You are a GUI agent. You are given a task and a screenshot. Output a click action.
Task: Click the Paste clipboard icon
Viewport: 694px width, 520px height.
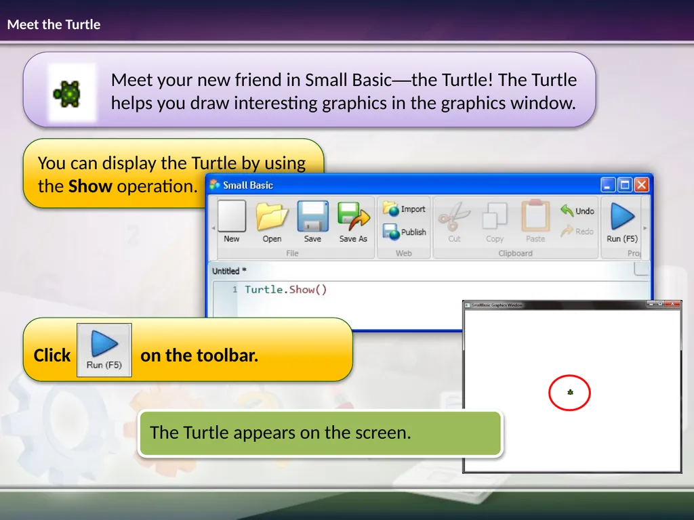point(535,216)
